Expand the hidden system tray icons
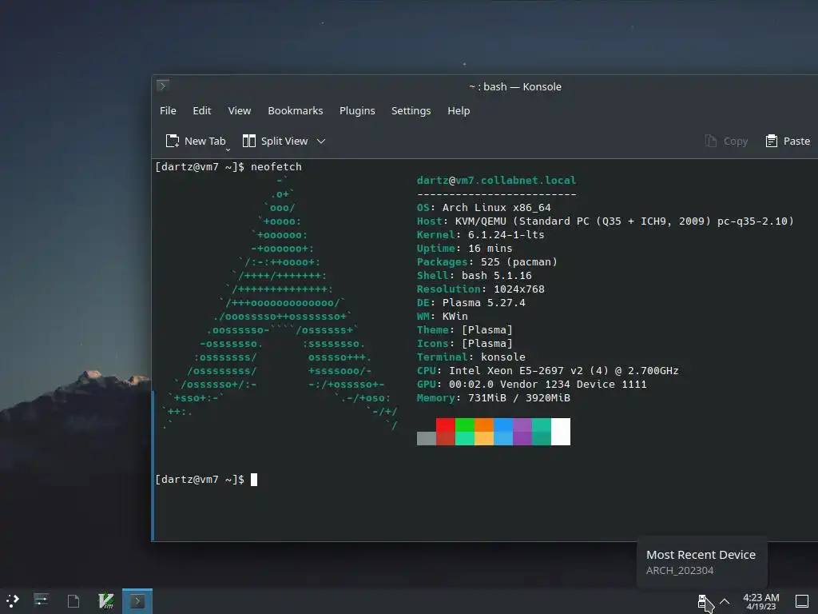This screenshot has height=614, width=818. tap(725, 601)
